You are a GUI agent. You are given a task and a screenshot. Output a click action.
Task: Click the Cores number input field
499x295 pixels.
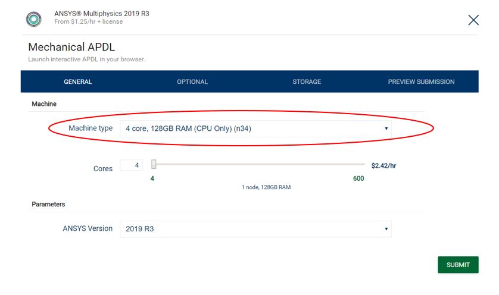tap(131, 165)
